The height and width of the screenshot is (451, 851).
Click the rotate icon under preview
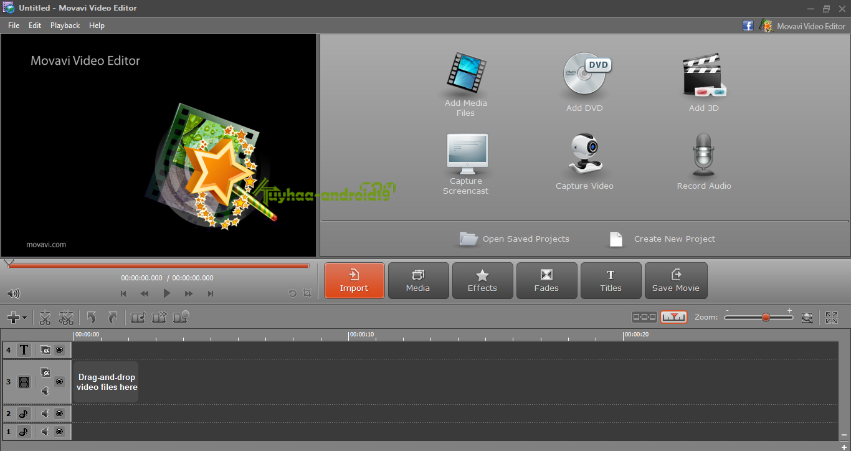(292, 293)
